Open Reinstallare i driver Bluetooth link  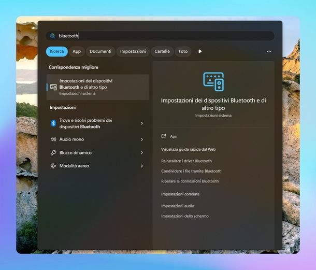(x=186, y=161)
